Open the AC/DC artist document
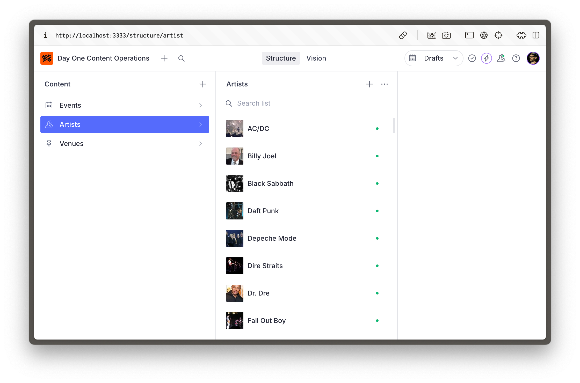580x383 pixels. coord(307,129)
